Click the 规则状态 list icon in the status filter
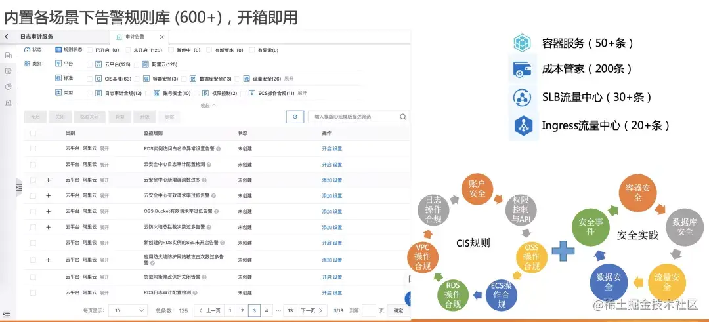 coord(58,50)
